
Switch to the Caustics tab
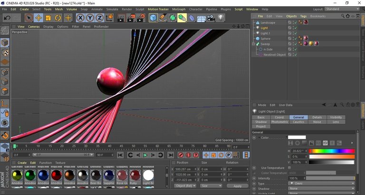coord(298,122)
